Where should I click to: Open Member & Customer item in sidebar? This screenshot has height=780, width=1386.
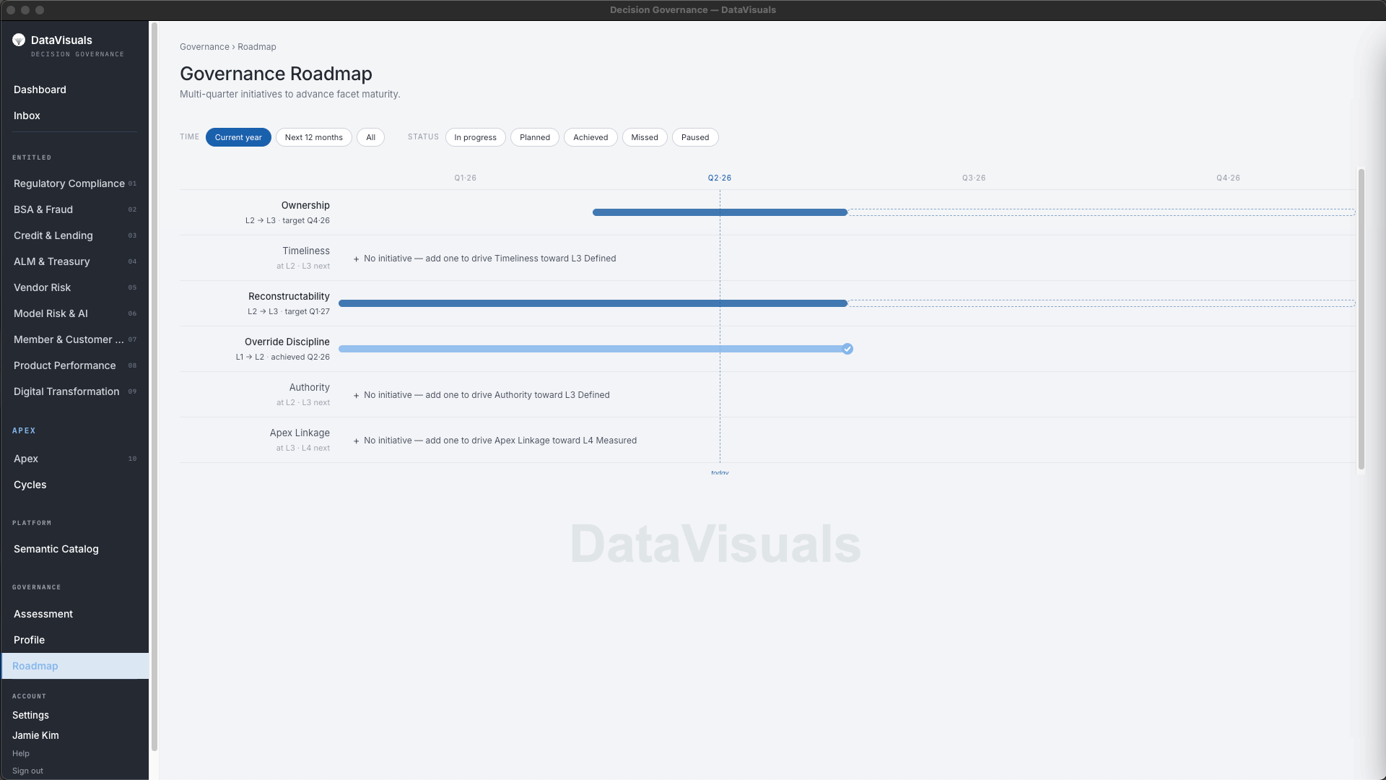coord(75,339)
